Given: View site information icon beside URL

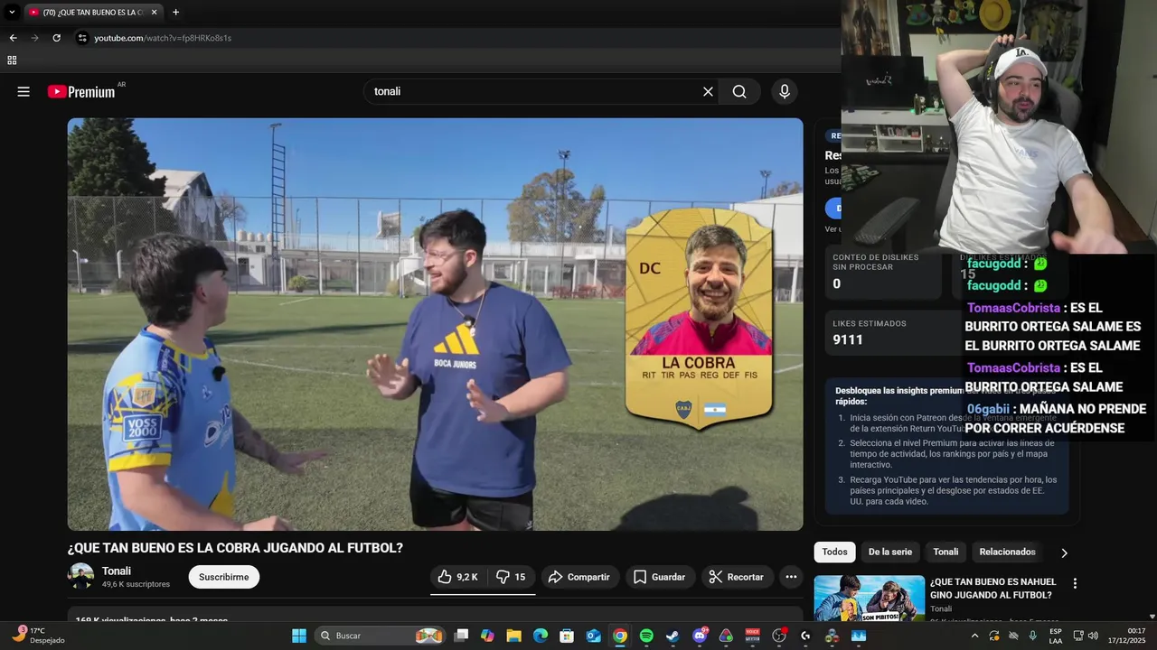Looking at the screenshot, I should coord(82,38).
